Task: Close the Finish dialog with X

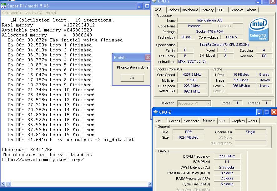Action: click(x=148, y=58)
